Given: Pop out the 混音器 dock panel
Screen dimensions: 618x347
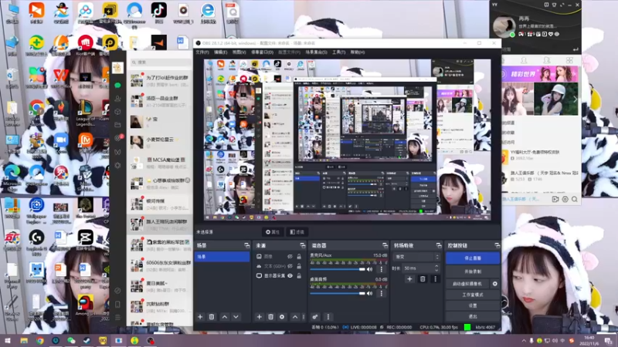Looking at the screenshot, I should [x=385, y=245].
